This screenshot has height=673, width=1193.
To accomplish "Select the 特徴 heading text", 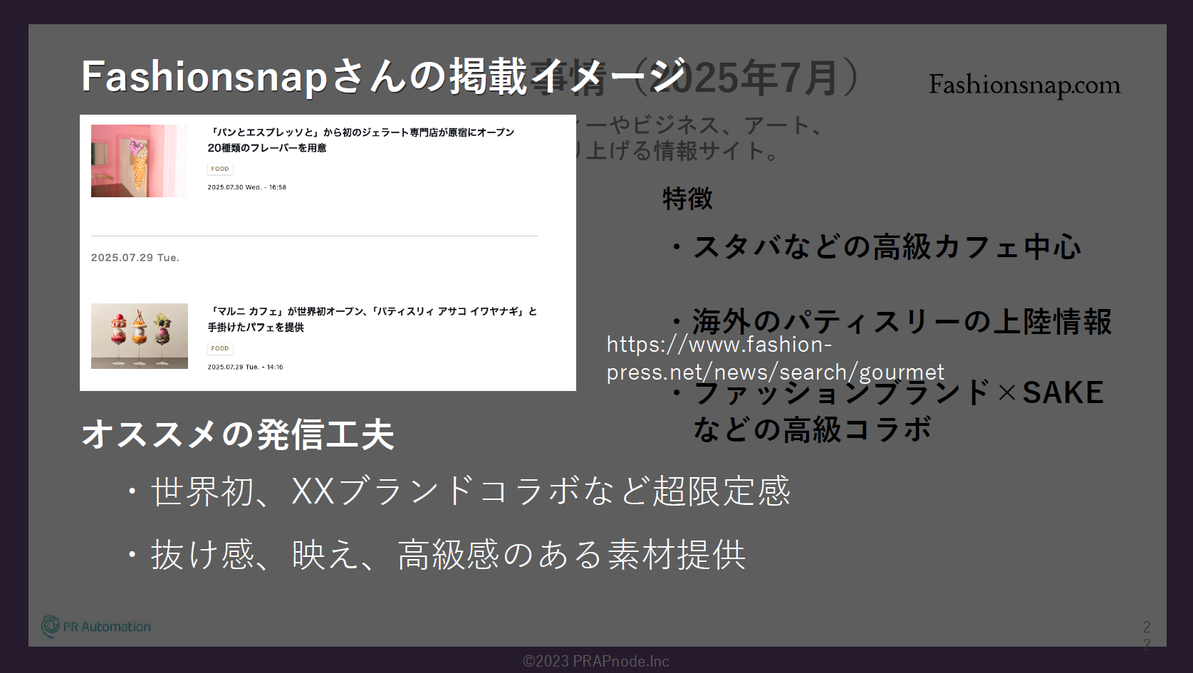I will [687, 199].
